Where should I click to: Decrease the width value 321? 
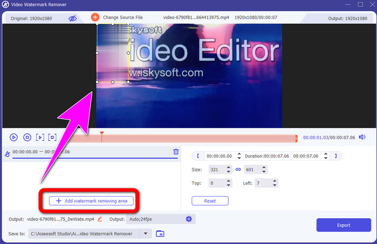click(x=228, y=172)
